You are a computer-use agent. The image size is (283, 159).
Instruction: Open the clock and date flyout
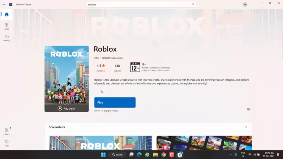pos(269,155)
